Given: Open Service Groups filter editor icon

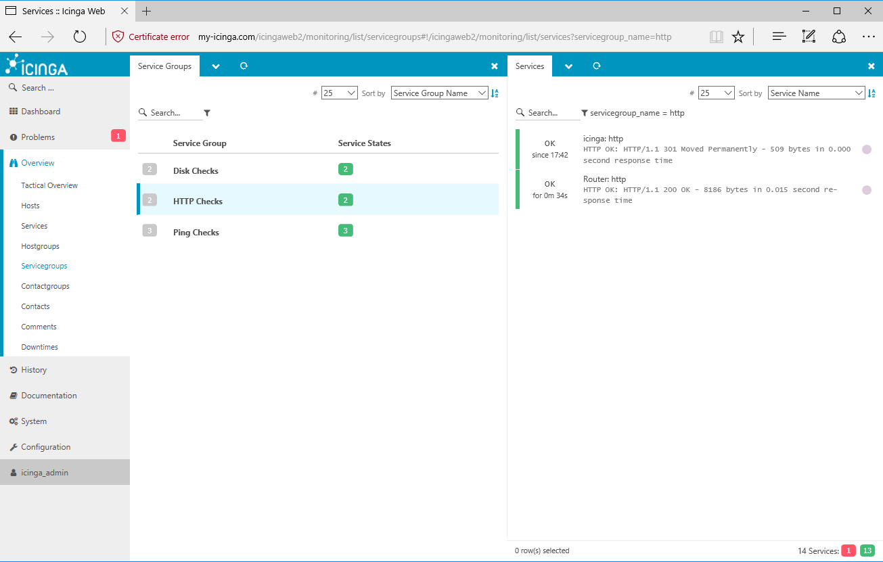Looking at the screenshot, I should coord(207,113).
